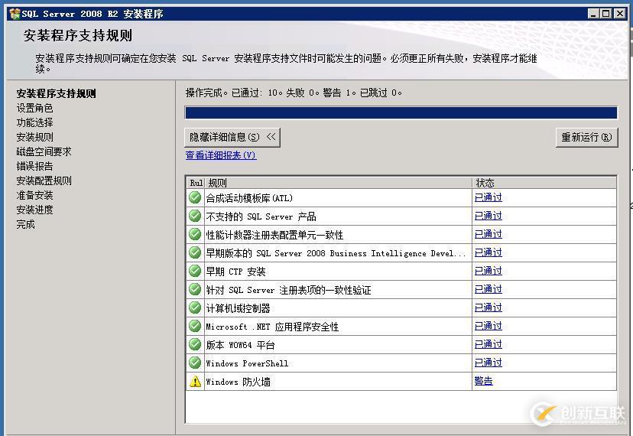This screenshot has height=436, width=633.
Task: Minimize the SQL Server 2008 R2 安装程序 window
Action: click(x=592, y=14)
